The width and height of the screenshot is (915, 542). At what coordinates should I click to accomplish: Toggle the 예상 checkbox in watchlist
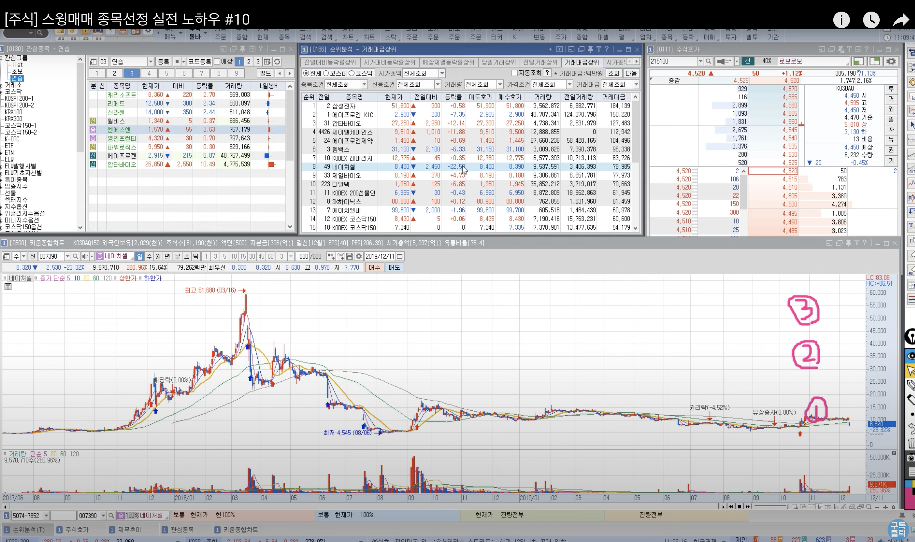[x=217, y=61]
